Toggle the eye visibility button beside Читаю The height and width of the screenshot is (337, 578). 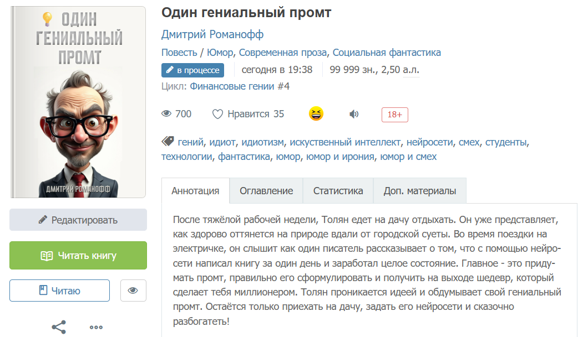133,291
